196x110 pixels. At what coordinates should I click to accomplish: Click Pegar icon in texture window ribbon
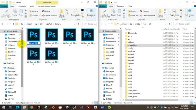[21, 13]
